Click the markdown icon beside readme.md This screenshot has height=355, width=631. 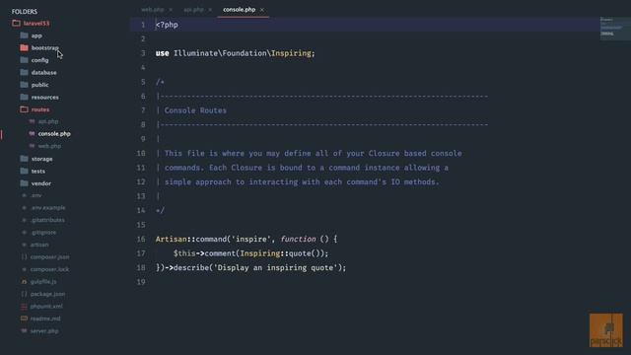[24, 319]
